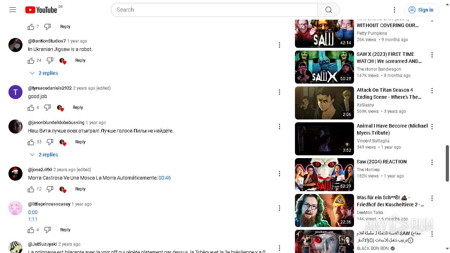Dislike the 'good job' comment
The height and width of the screenshot is (253, 450).
[x=47, y=108]
